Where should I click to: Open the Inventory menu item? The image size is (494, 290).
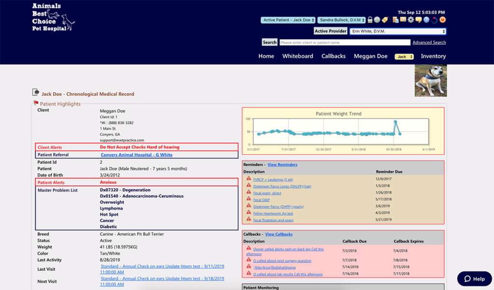pyautogui.click(x=433, y=56)
